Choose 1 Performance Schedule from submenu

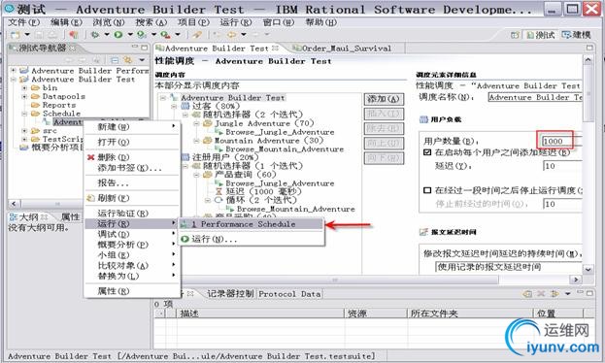pos(251,224)
